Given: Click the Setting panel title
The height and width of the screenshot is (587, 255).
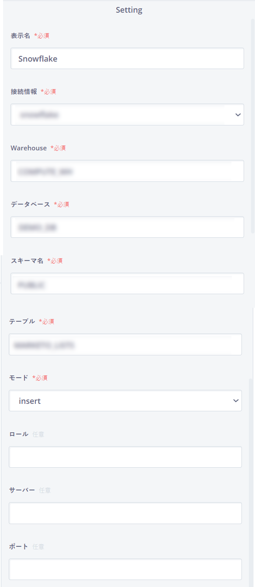Looking at the screenshot, I should click(129, 10).
